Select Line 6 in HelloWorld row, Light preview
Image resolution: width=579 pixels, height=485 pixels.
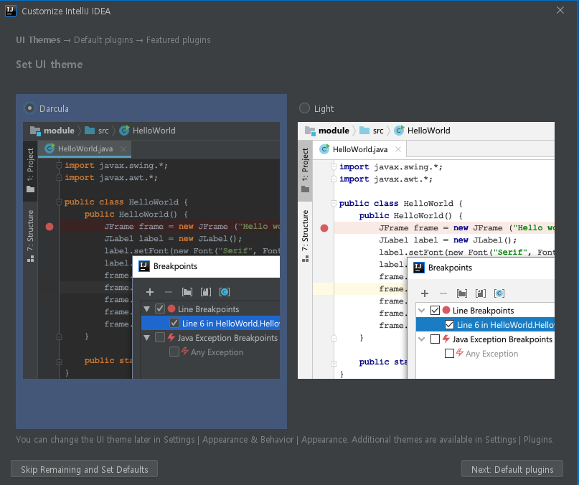pos(485,325)
